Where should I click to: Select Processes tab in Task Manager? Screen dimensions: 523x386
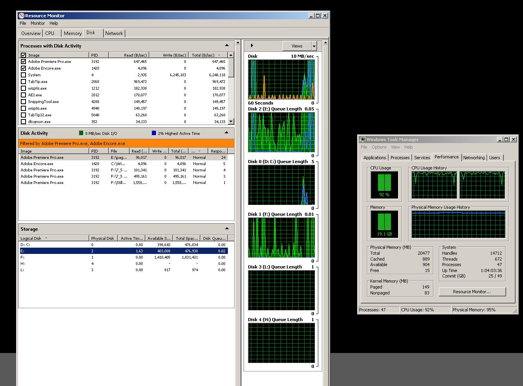tap(400, 158)
